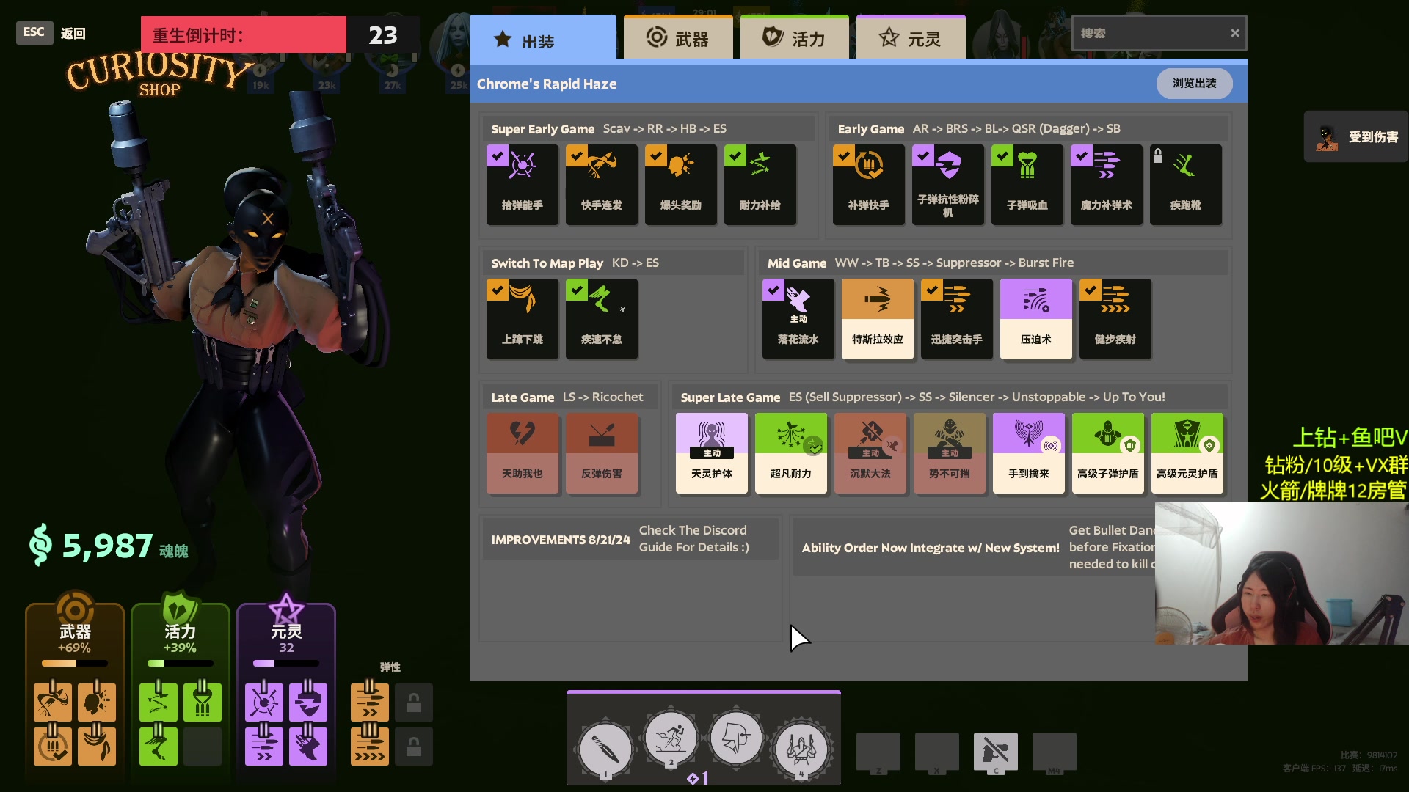Click the 受到伤害 damage taken button
1409x792 pixels.
point(1356,136)
